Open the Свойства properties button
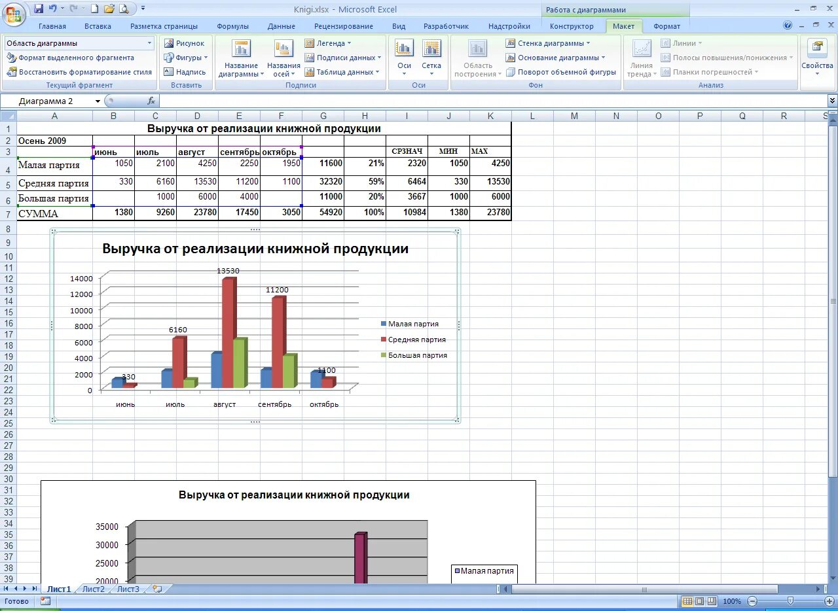This screenshot has width=838, height=611. click(x=817, y=58)
